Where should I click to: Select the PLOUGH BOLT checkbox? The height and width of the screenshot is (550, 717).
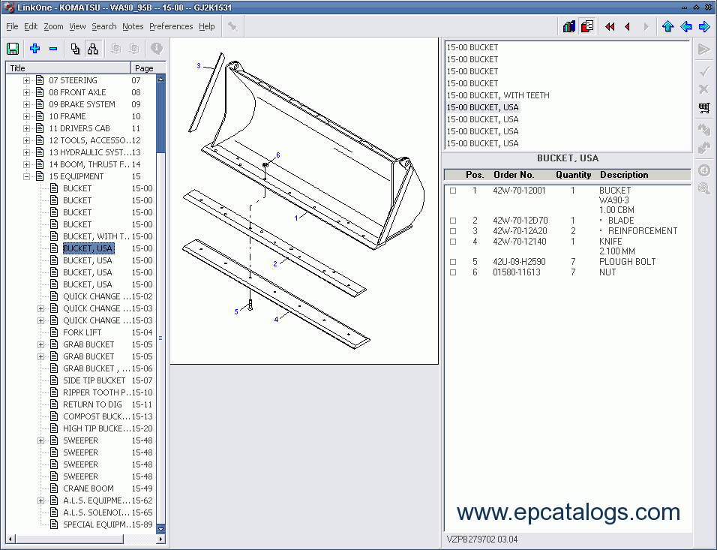(453, 262)
